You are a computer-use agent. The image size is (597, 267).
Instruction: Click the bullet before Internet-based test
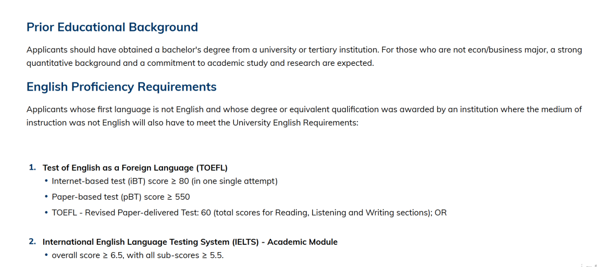[45, 181]
